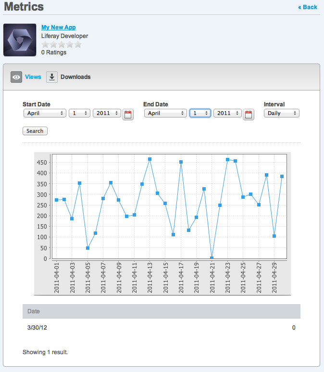This screenshot has height=372, width=324.
Task: Click the Liferay Developer text
Action: coord(64,36)
